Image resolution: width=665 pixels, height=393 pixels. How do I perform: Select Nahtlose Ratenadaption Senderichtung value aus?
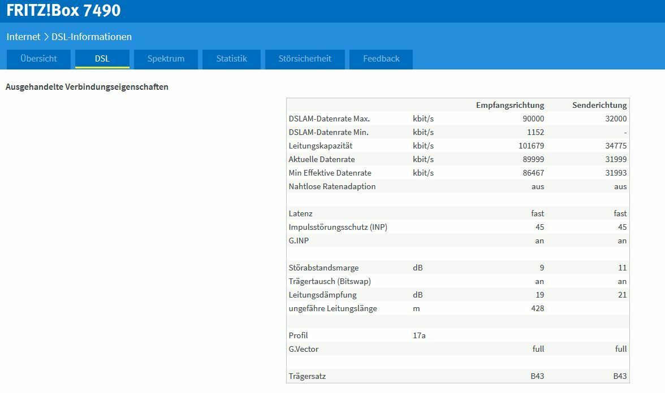tap(620, 186)
